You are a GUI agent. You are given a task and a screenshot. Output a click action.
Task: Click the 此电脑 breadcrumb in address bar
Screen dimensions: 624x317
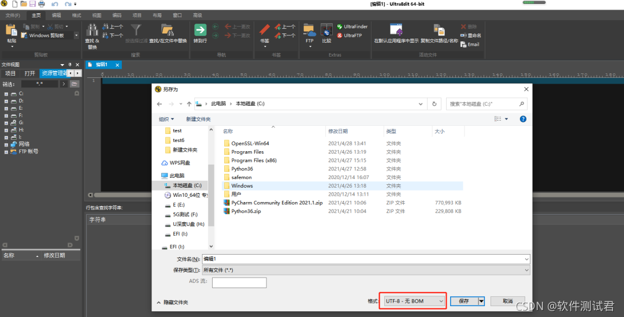[218, 104]
